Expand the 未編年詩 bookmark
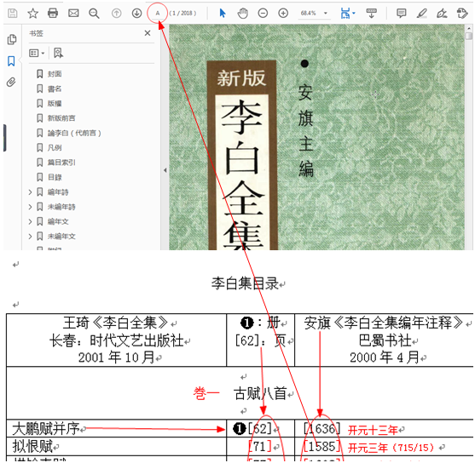 (x=30, y=207)
